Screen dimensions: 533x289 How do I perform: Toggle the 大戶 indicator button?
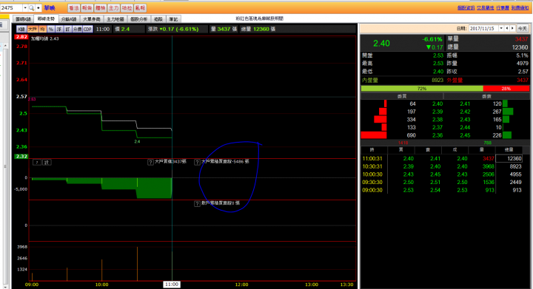coord(33,29)
